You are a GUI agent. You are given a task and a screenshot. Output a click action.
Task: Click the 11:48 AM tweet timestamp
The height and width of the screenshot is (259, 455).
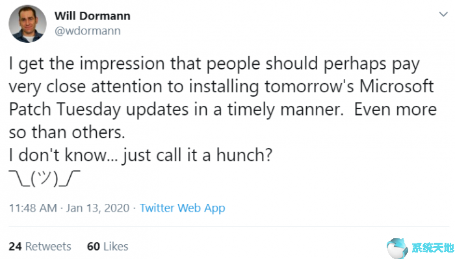point(32,208)
